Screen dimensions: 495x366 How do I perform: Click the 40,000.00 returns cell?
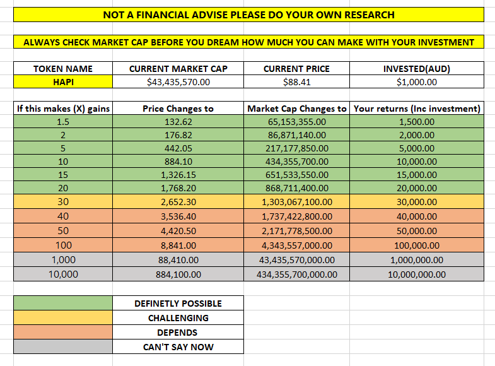pos(417,216)
